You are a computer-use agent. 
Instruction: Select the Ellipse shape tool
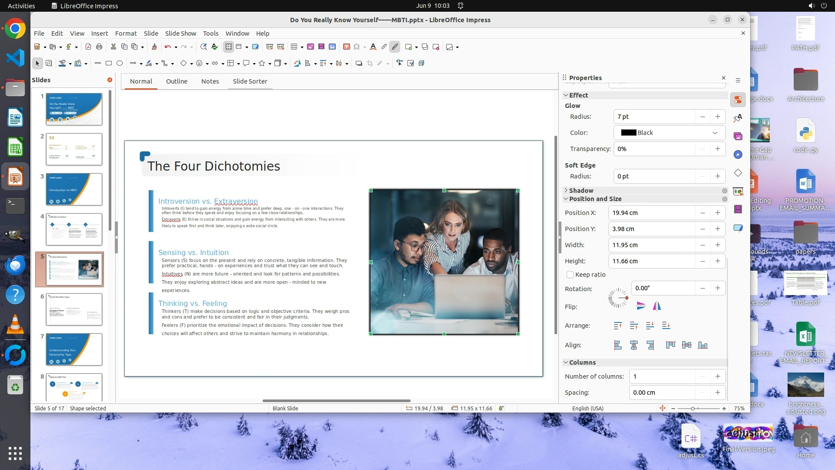pos(120,64)
